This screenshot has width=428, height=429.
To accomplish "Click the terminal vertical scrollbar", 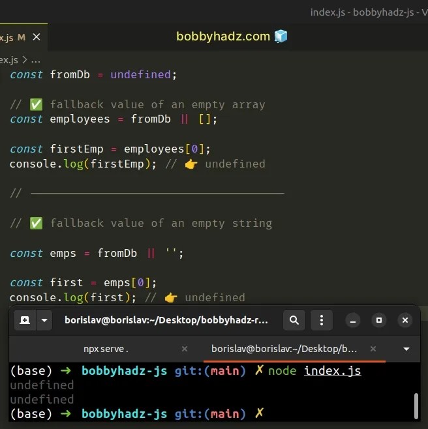I will click(x=416, y=406).
